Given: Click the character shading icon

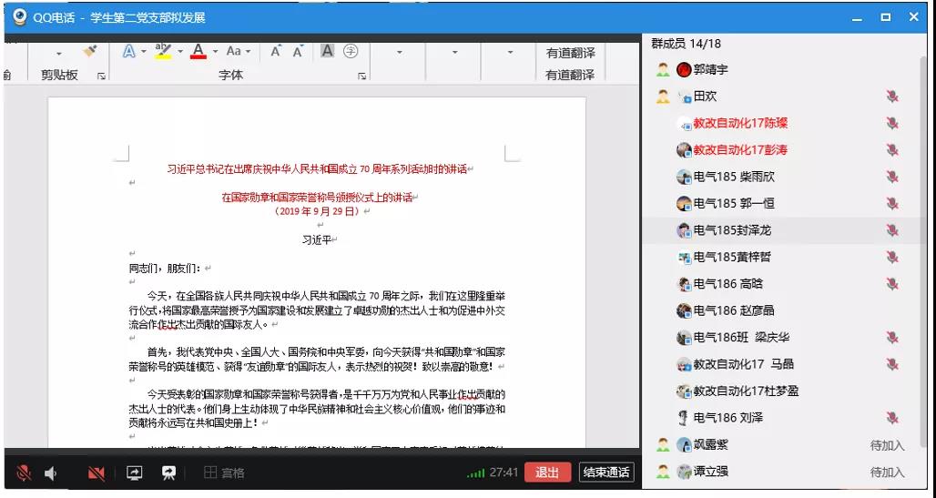Looking at the screenshot, I should click(328, 52).
